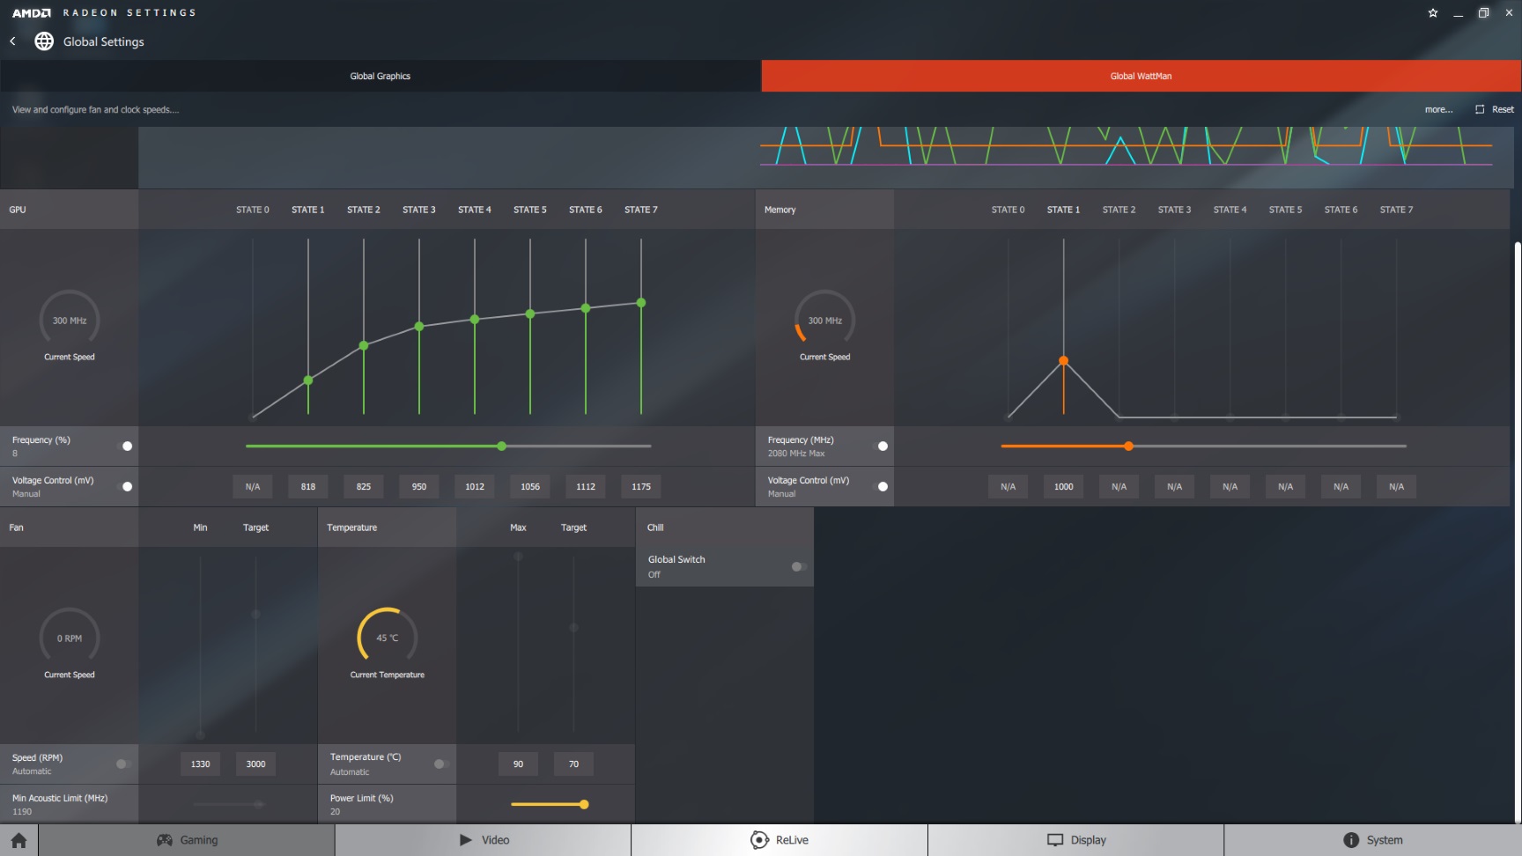Toggle Memory Voltage Control switch
The width and height of the screenshot is (1522, 856).
click(x=882, y=487)
